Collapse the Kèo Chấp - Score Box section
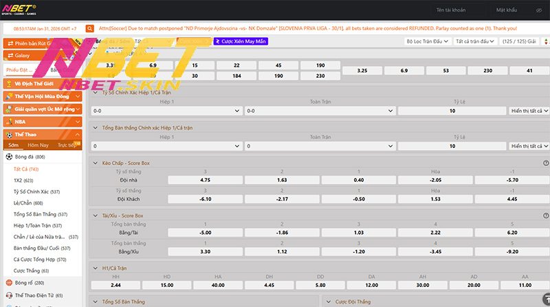Viewport: 550px width, 307px height. click(96, 163)
